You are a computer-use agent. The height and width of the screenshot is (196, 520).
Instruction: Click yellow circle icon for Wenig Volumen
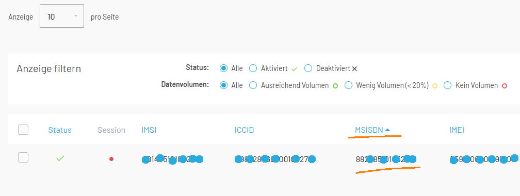coord(435,86)
